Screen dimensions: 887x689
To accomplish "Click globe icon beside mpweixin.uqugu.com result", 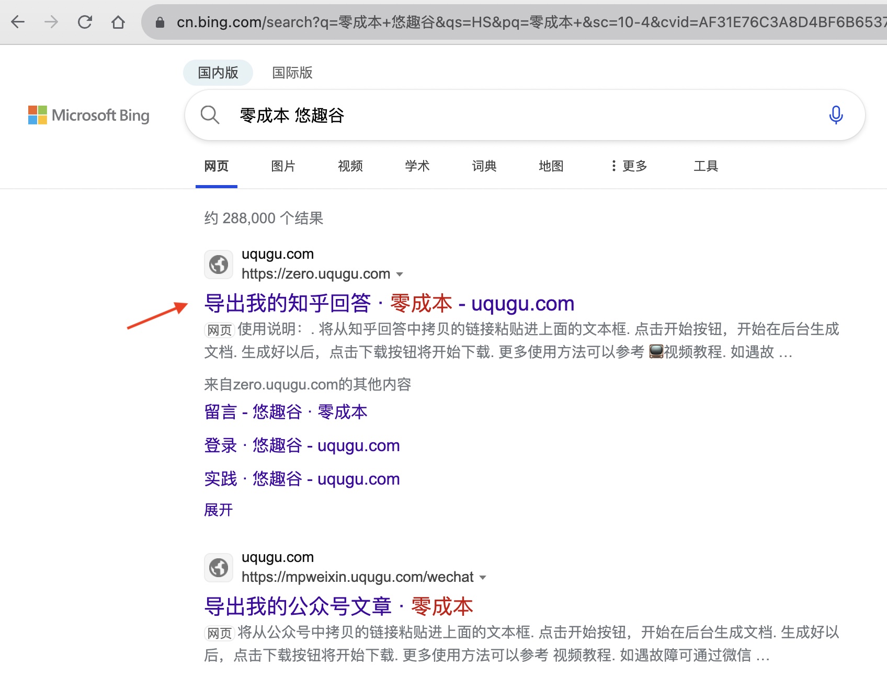I will [x=219, y=567].
